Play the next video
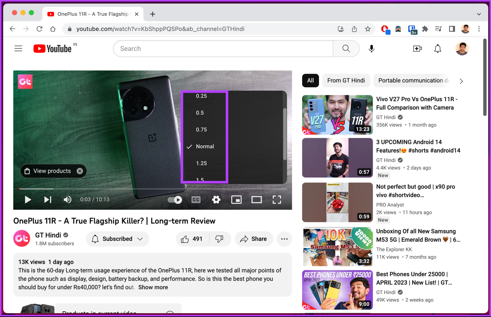 coord(48,200)
